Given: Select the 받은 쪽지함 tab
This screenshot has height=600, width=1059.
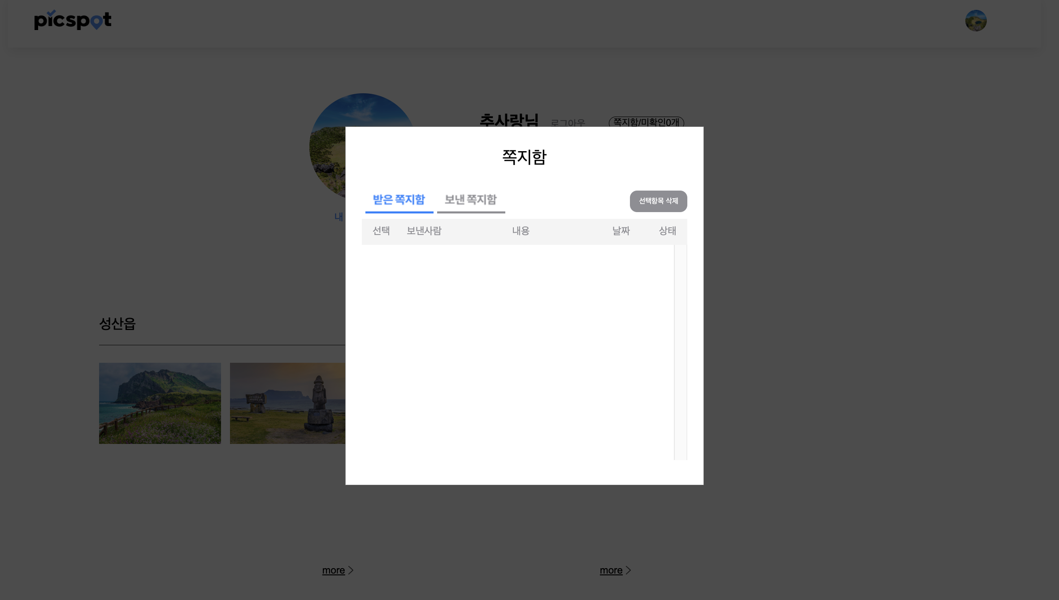Looking at the screenshot, I should (x=399, y=200).
